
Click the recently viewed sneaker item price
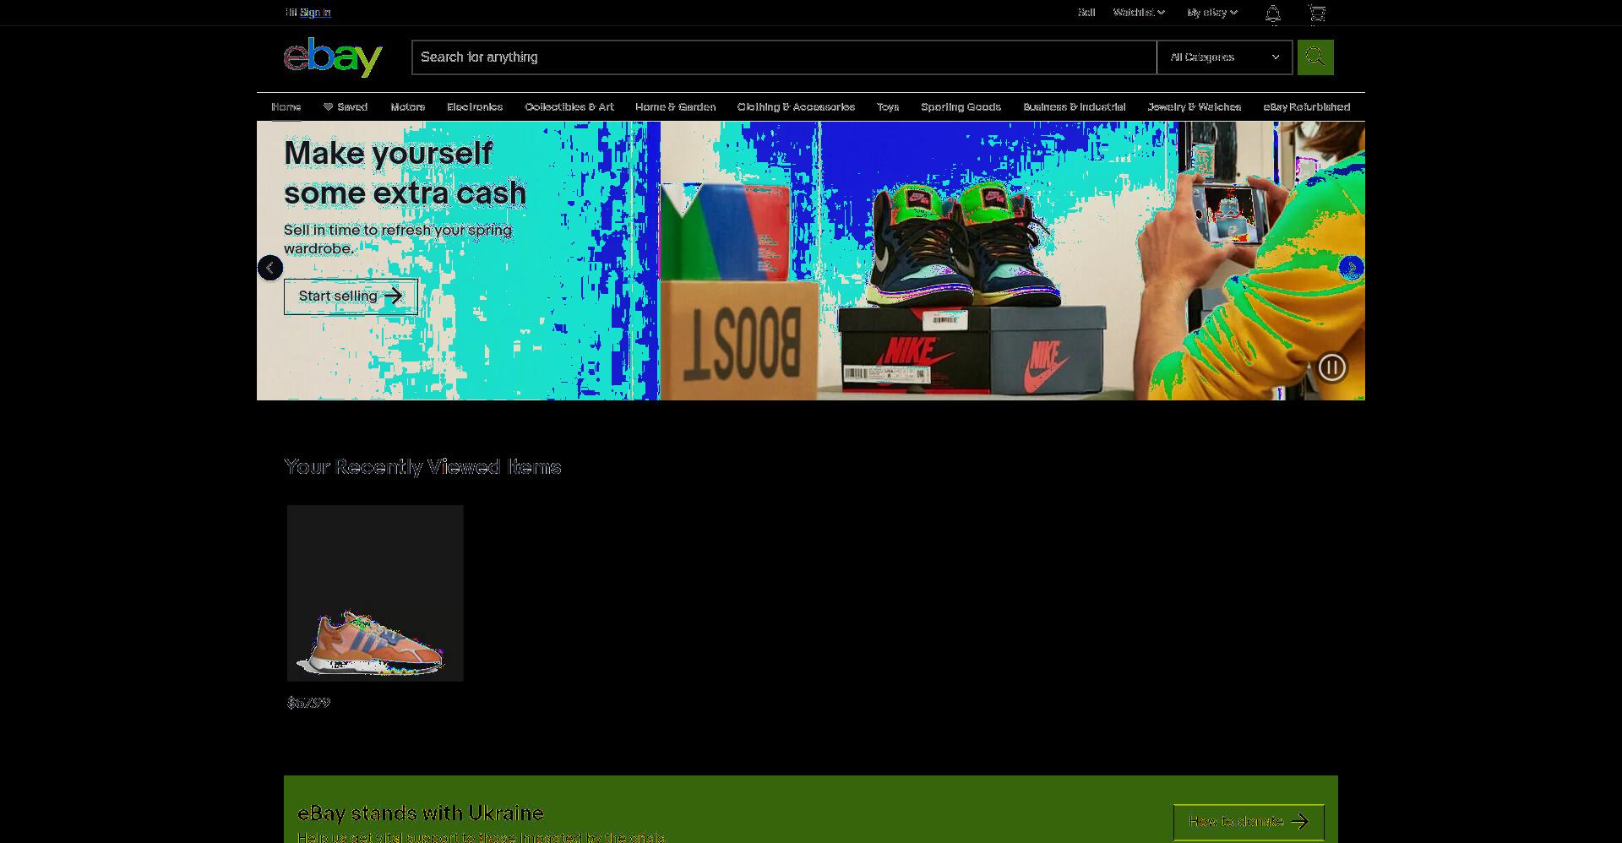[309, 703]
